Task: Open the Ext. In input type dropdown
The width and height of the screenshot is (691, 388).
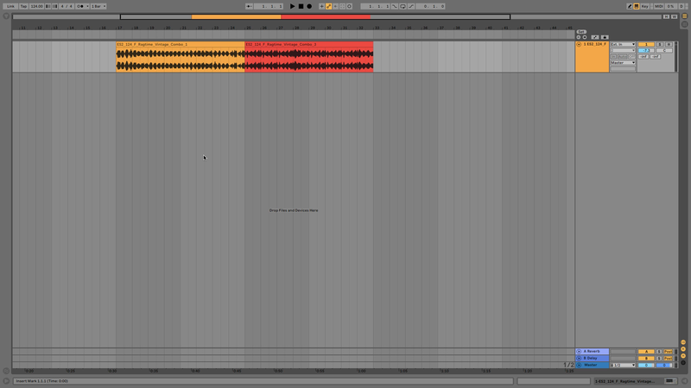Action: (x=623, y=45)
